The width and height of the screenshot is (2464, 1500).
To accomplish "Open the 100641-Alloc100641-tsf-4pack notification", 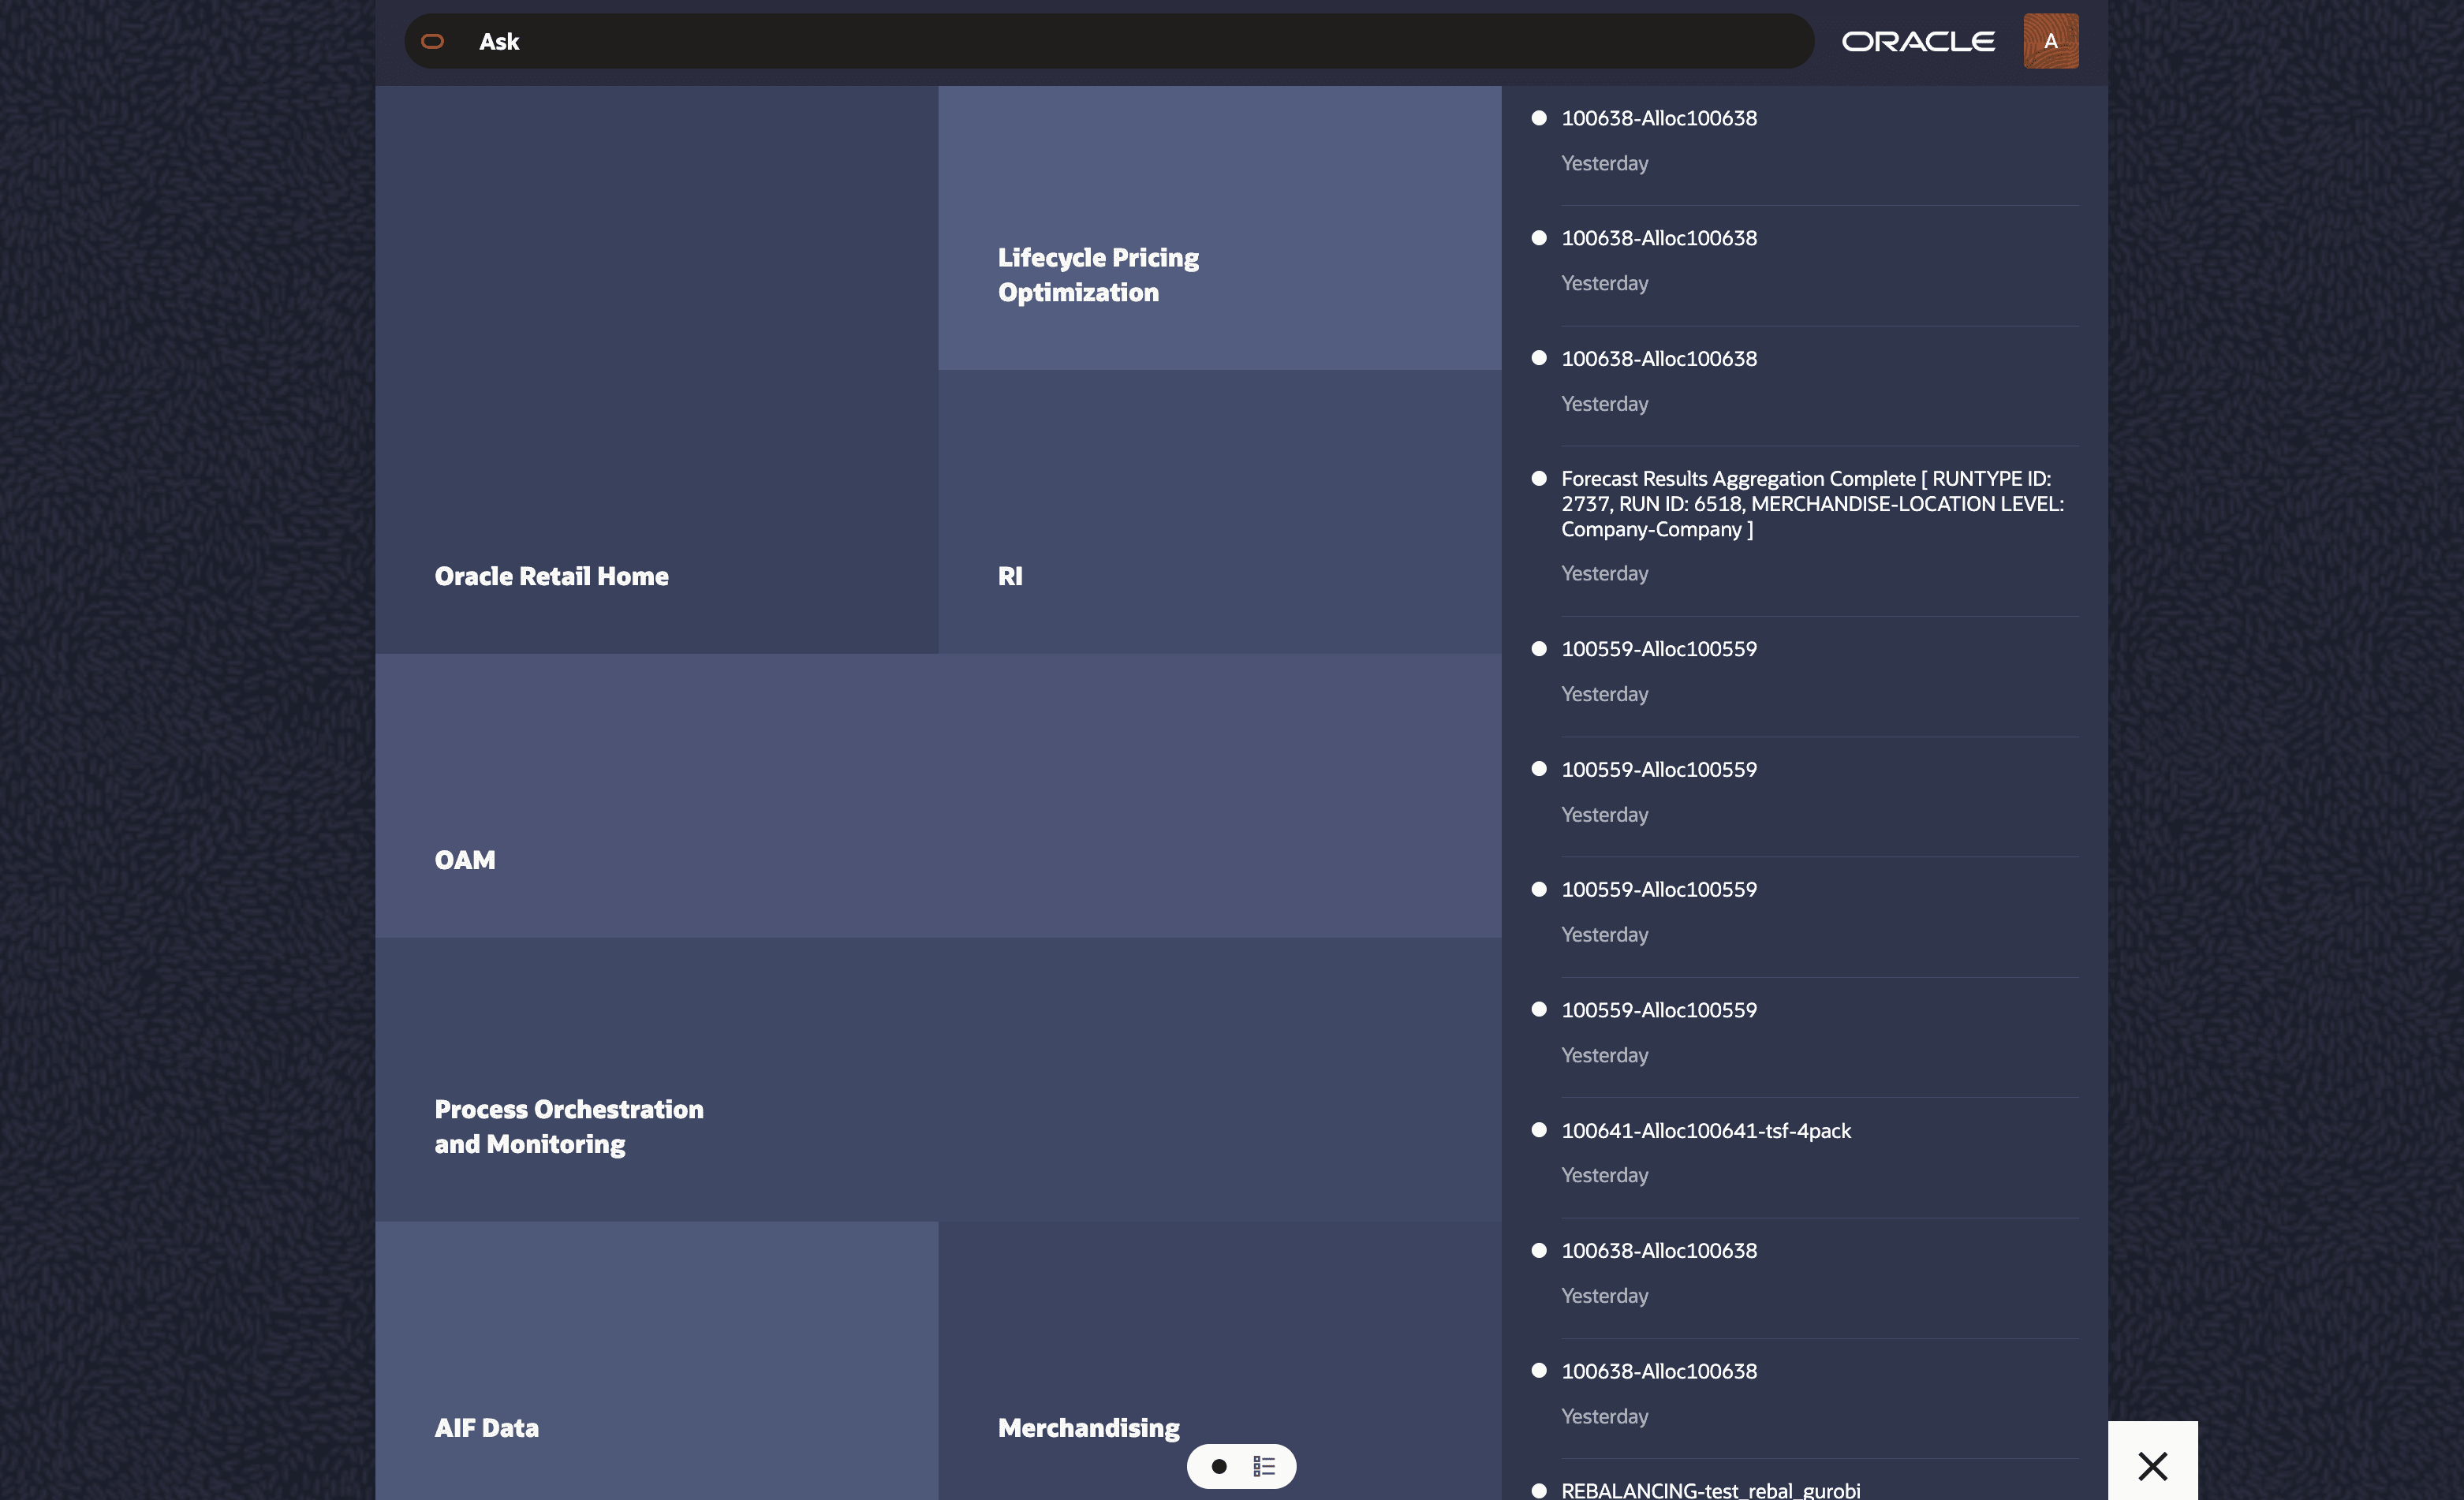I will coord(1706,1130).
